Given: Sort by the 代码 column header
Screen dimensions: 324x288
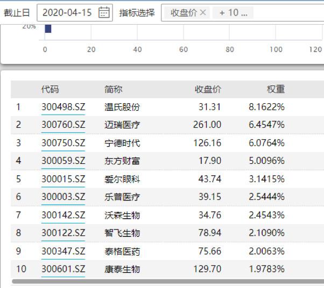Looking at the screenshot, I should coord(50,89).
